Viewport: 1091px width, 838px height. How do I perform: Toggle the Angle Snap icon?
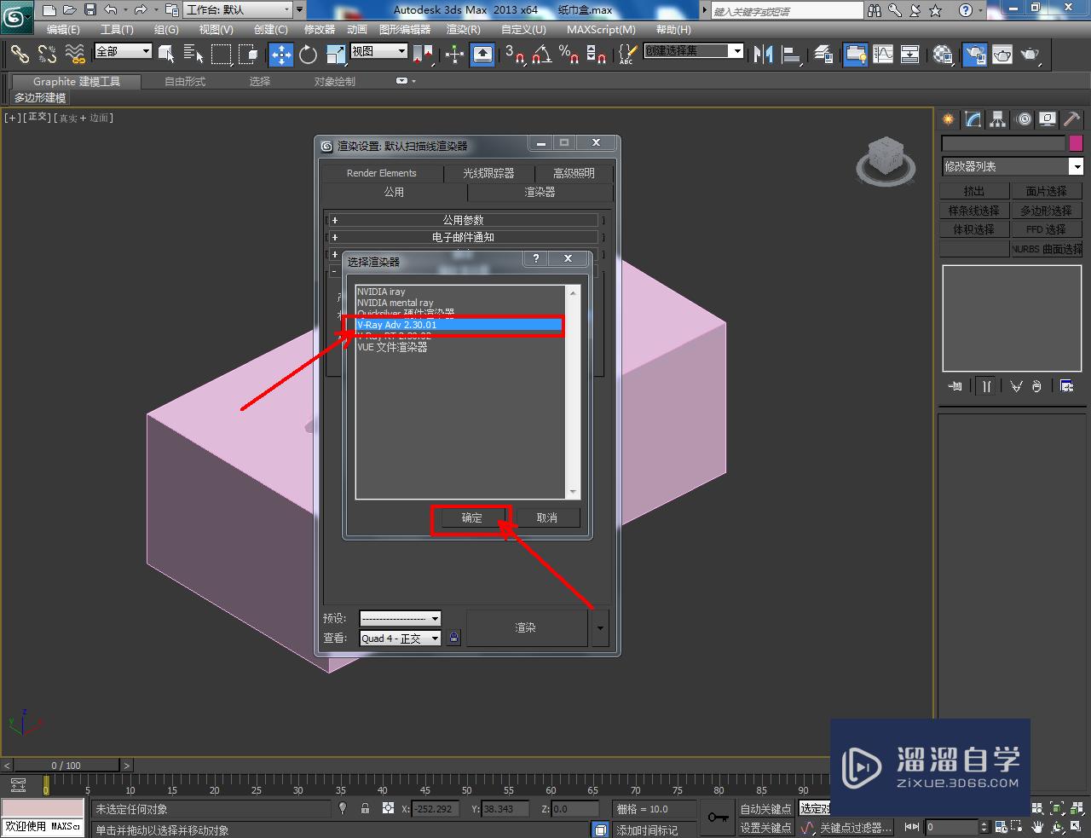click(542, 55)
